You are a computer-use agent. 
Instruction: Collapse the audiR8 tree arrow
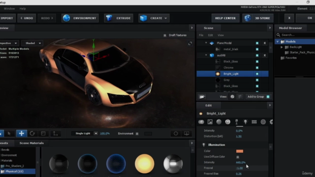coord(206,55)
